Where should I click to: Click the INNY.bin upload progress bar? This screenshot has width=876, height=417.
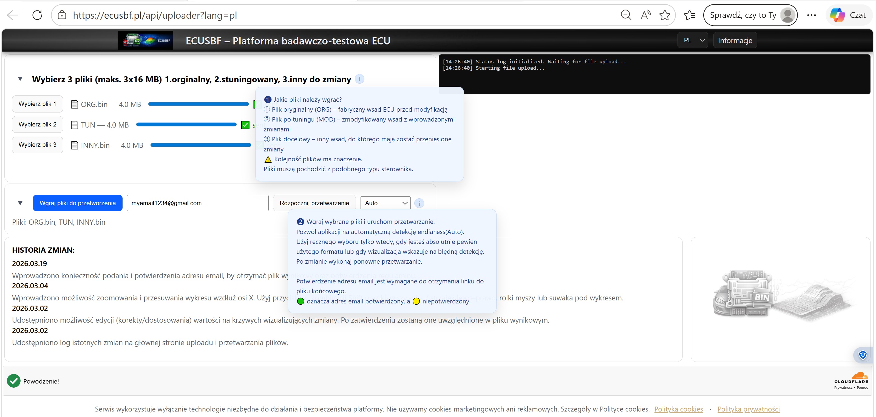(x=201, y=145)
